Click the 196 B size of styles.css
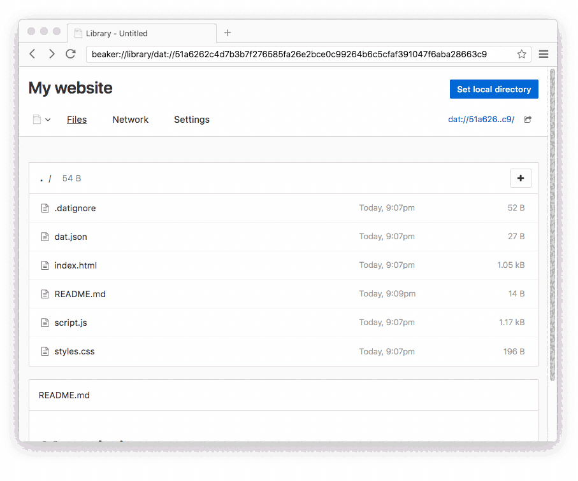578x481 pixels. click(514, 351)
